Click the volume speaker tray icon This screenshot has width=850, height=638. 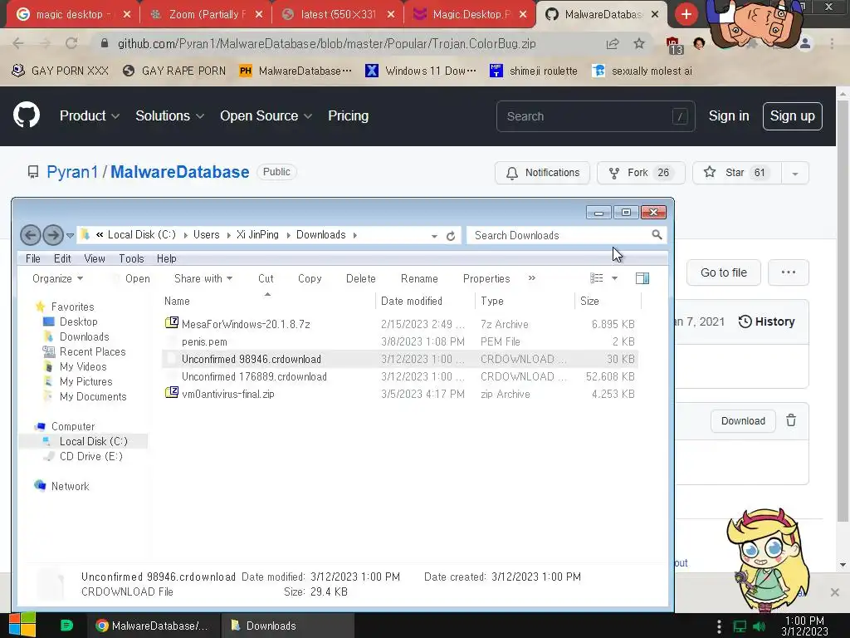point(760,626)
